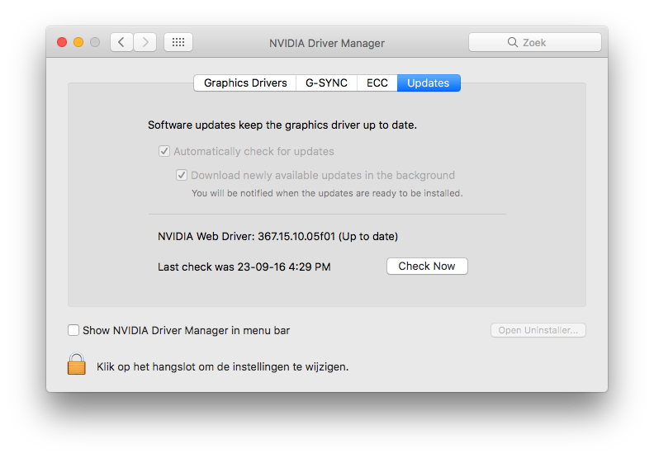This screenshot has height=458, width=654.
Task: Select the Updates tab
Action: pos(429,83)
